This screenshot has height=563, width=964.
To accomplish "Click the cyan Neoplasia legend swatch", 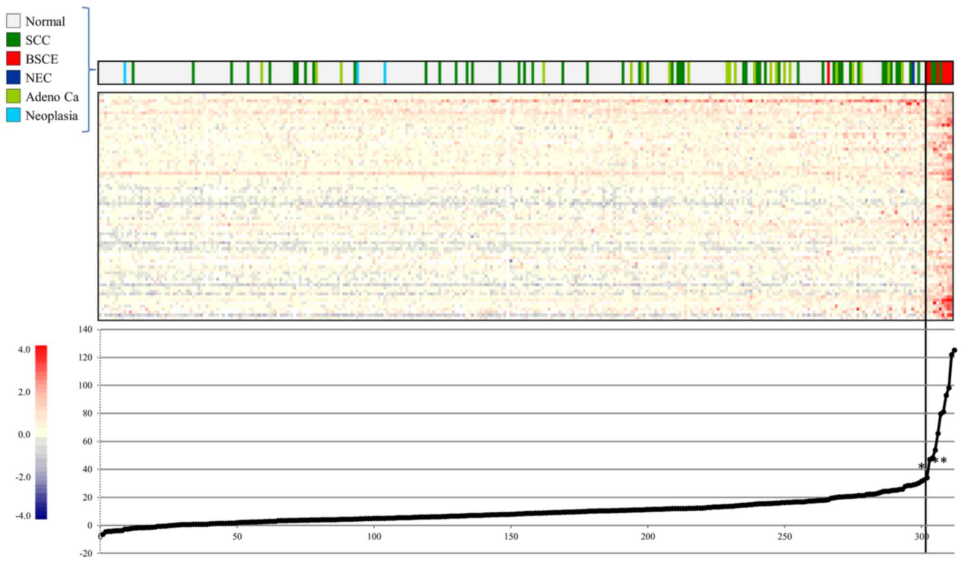I will (13, 115).
